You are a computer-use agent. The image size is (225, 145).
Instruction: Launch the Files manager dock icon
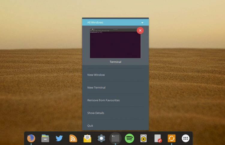click(45, 138)
